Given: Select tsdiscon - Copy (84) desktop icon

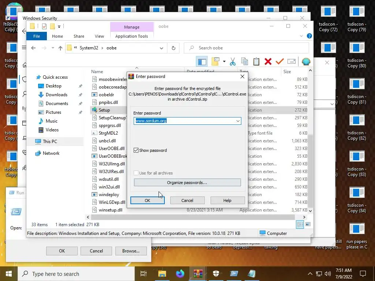Looking at the screenshot, I should 357,200.
